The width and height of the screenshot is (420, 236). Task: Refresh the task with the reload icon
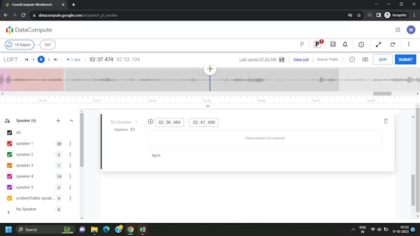click(x=392, y=44)
